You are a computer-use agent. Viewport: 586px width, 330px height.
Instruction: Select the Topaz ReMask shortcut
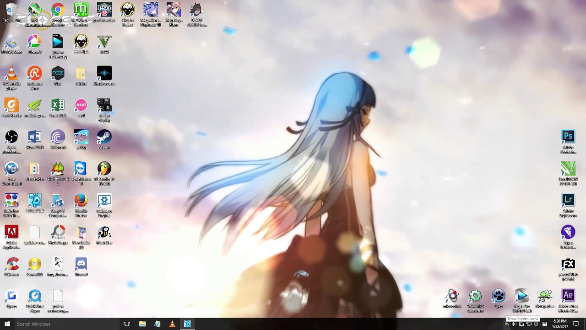pos(568,237)
